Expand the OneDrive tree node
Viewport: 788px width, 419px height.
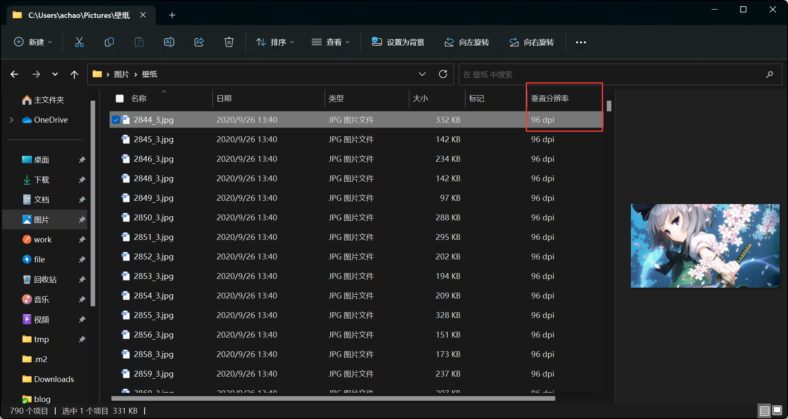(12, 120)
